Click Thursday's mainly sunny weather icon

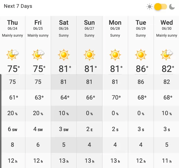[13, 55]
